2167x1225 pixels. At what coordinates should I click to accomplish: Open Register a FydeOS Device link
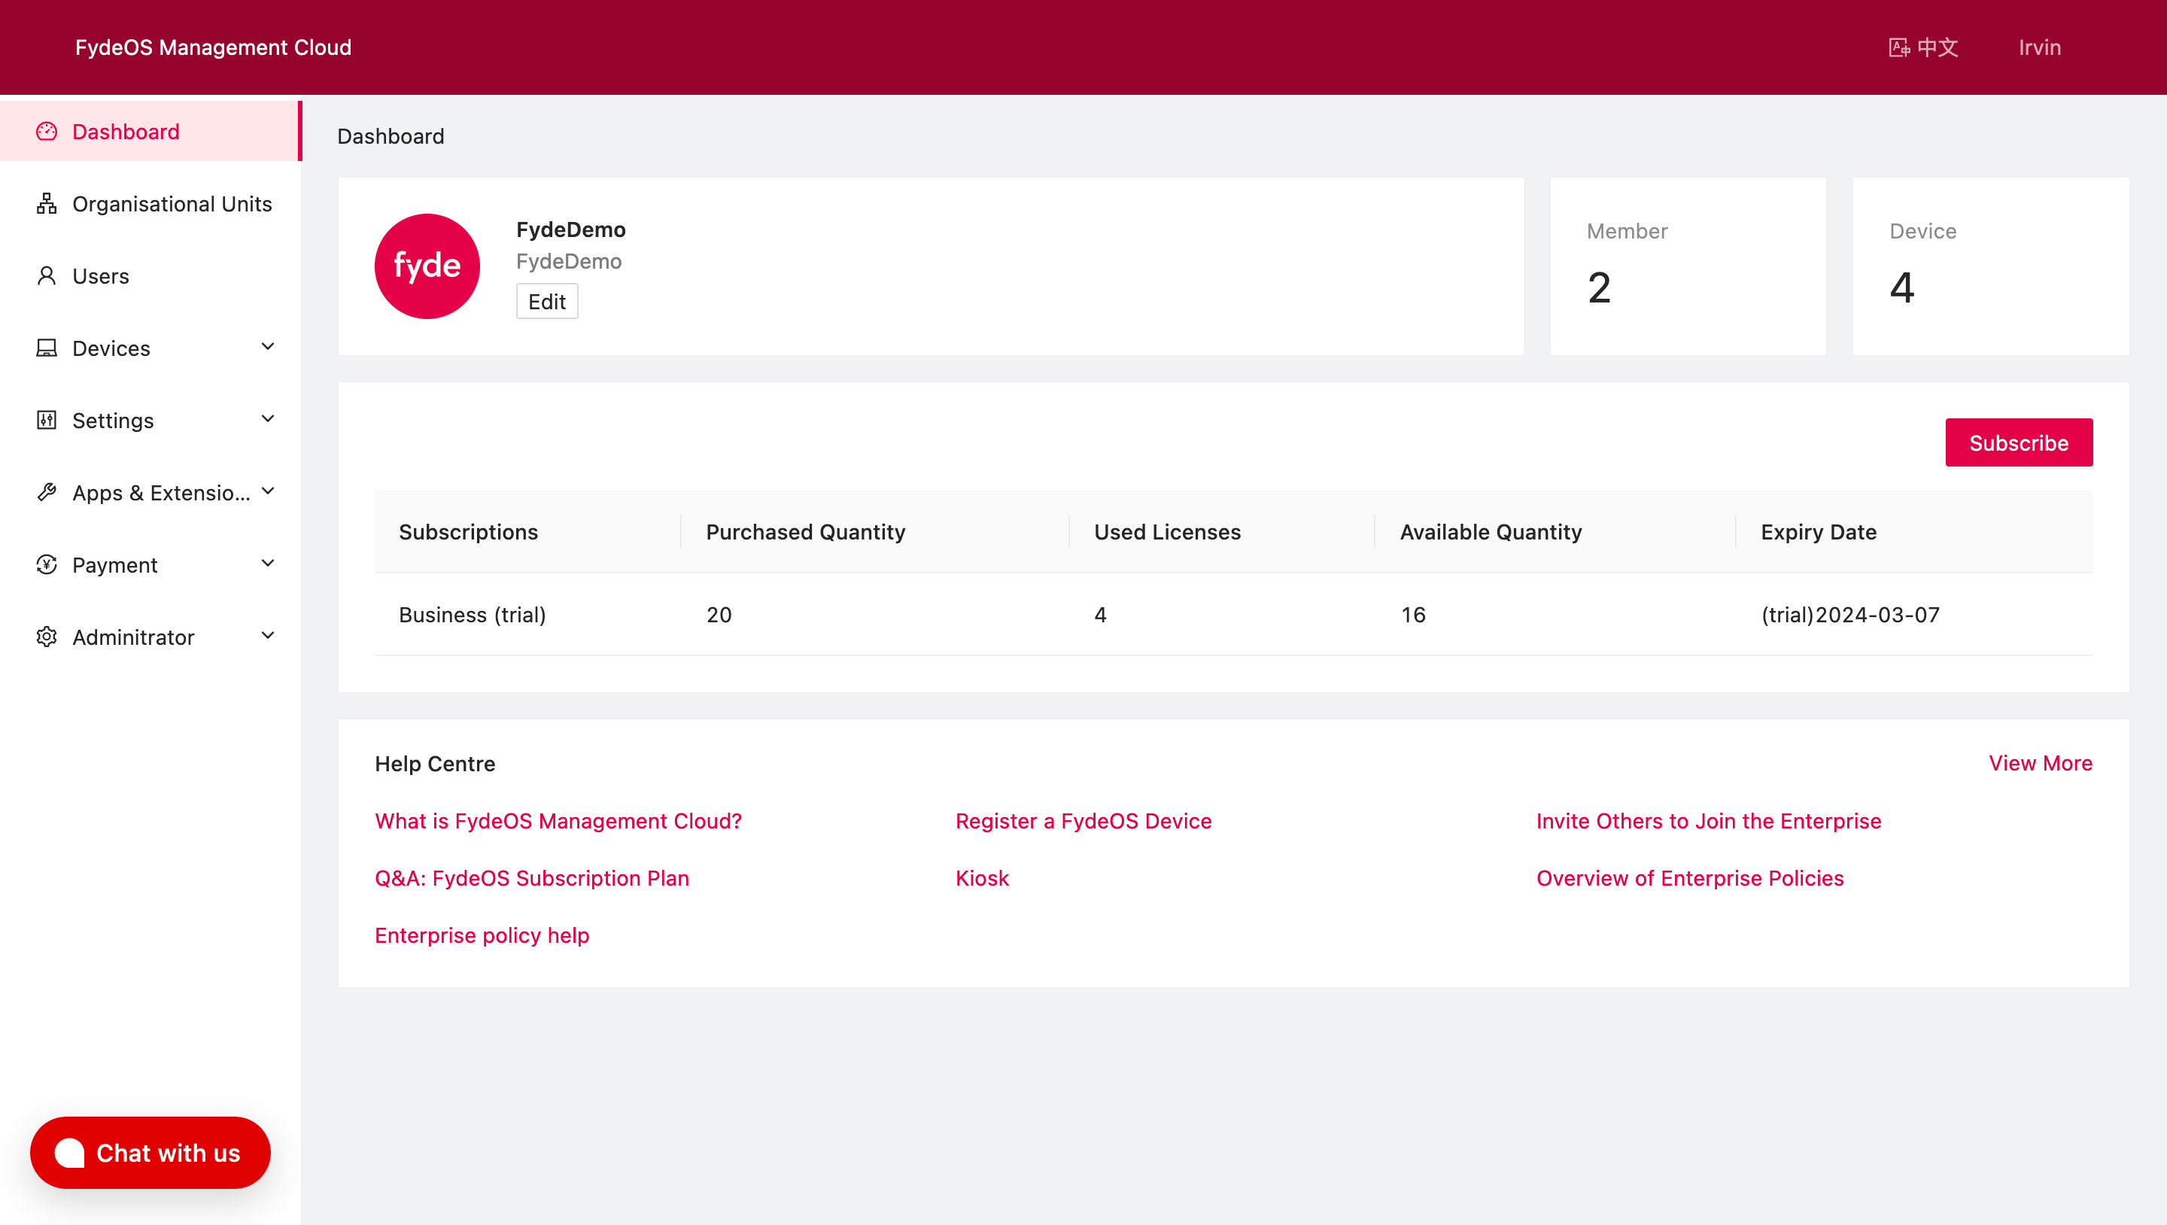(x=1083, y=821)
